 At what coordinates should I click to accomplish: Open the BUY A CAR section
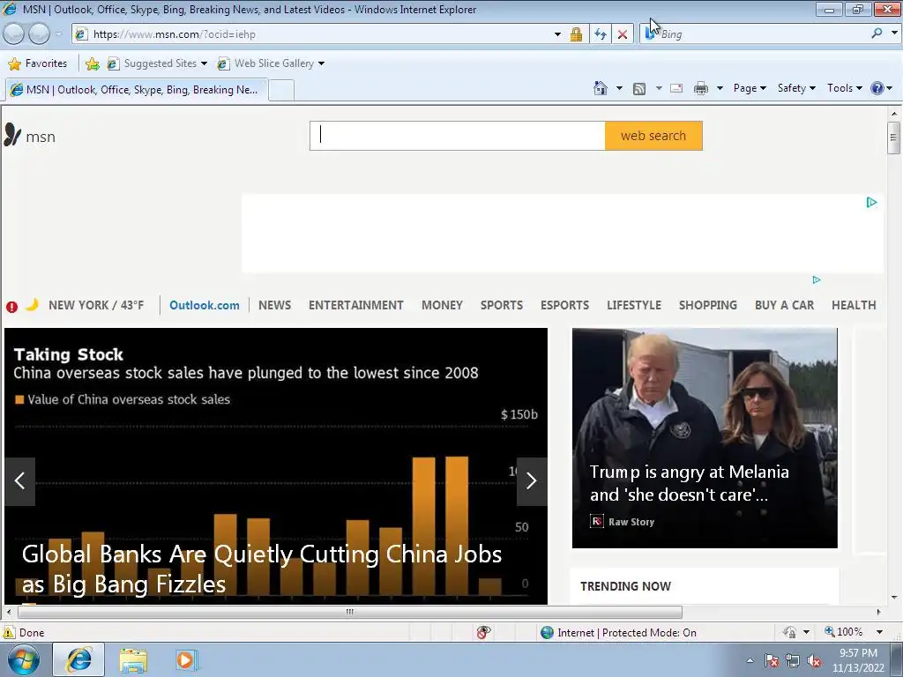point(784,305)
